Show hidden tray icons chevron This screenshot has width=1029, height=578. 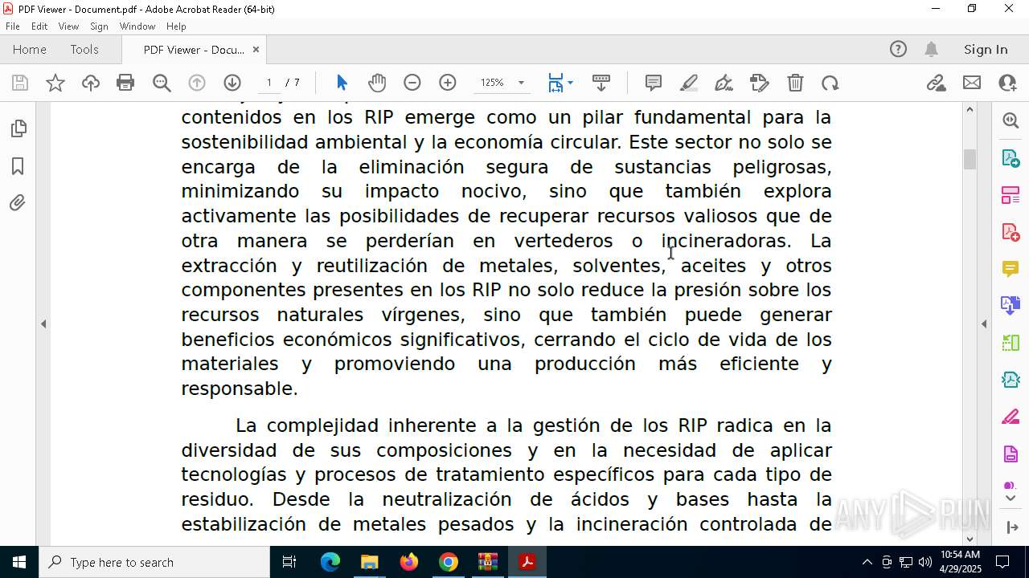[867, 562]
